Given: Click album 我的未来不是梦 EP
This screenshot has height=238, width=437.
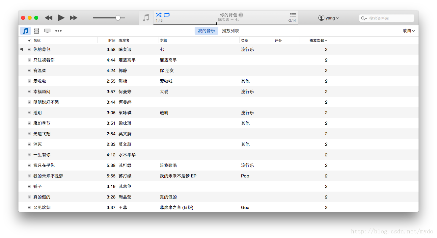Looking at the screenshot, I should [x=178, y=176].
